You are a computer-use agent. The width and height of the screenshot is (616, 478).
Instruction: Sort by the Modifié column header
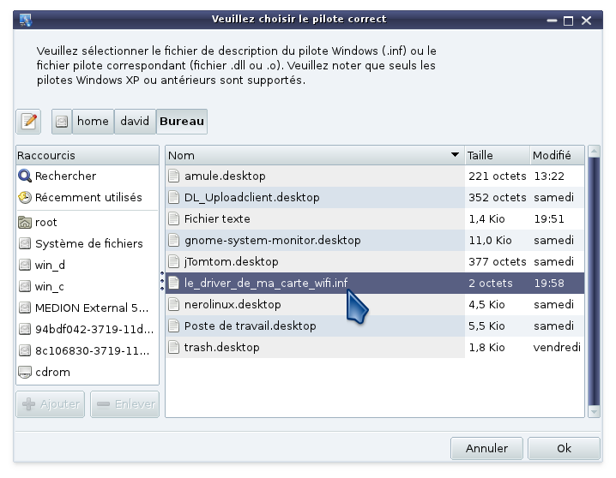pyautogui.click(x=557, y=155)
